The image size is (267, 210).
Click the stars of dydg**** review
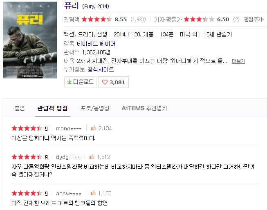[x=27, y=157]
